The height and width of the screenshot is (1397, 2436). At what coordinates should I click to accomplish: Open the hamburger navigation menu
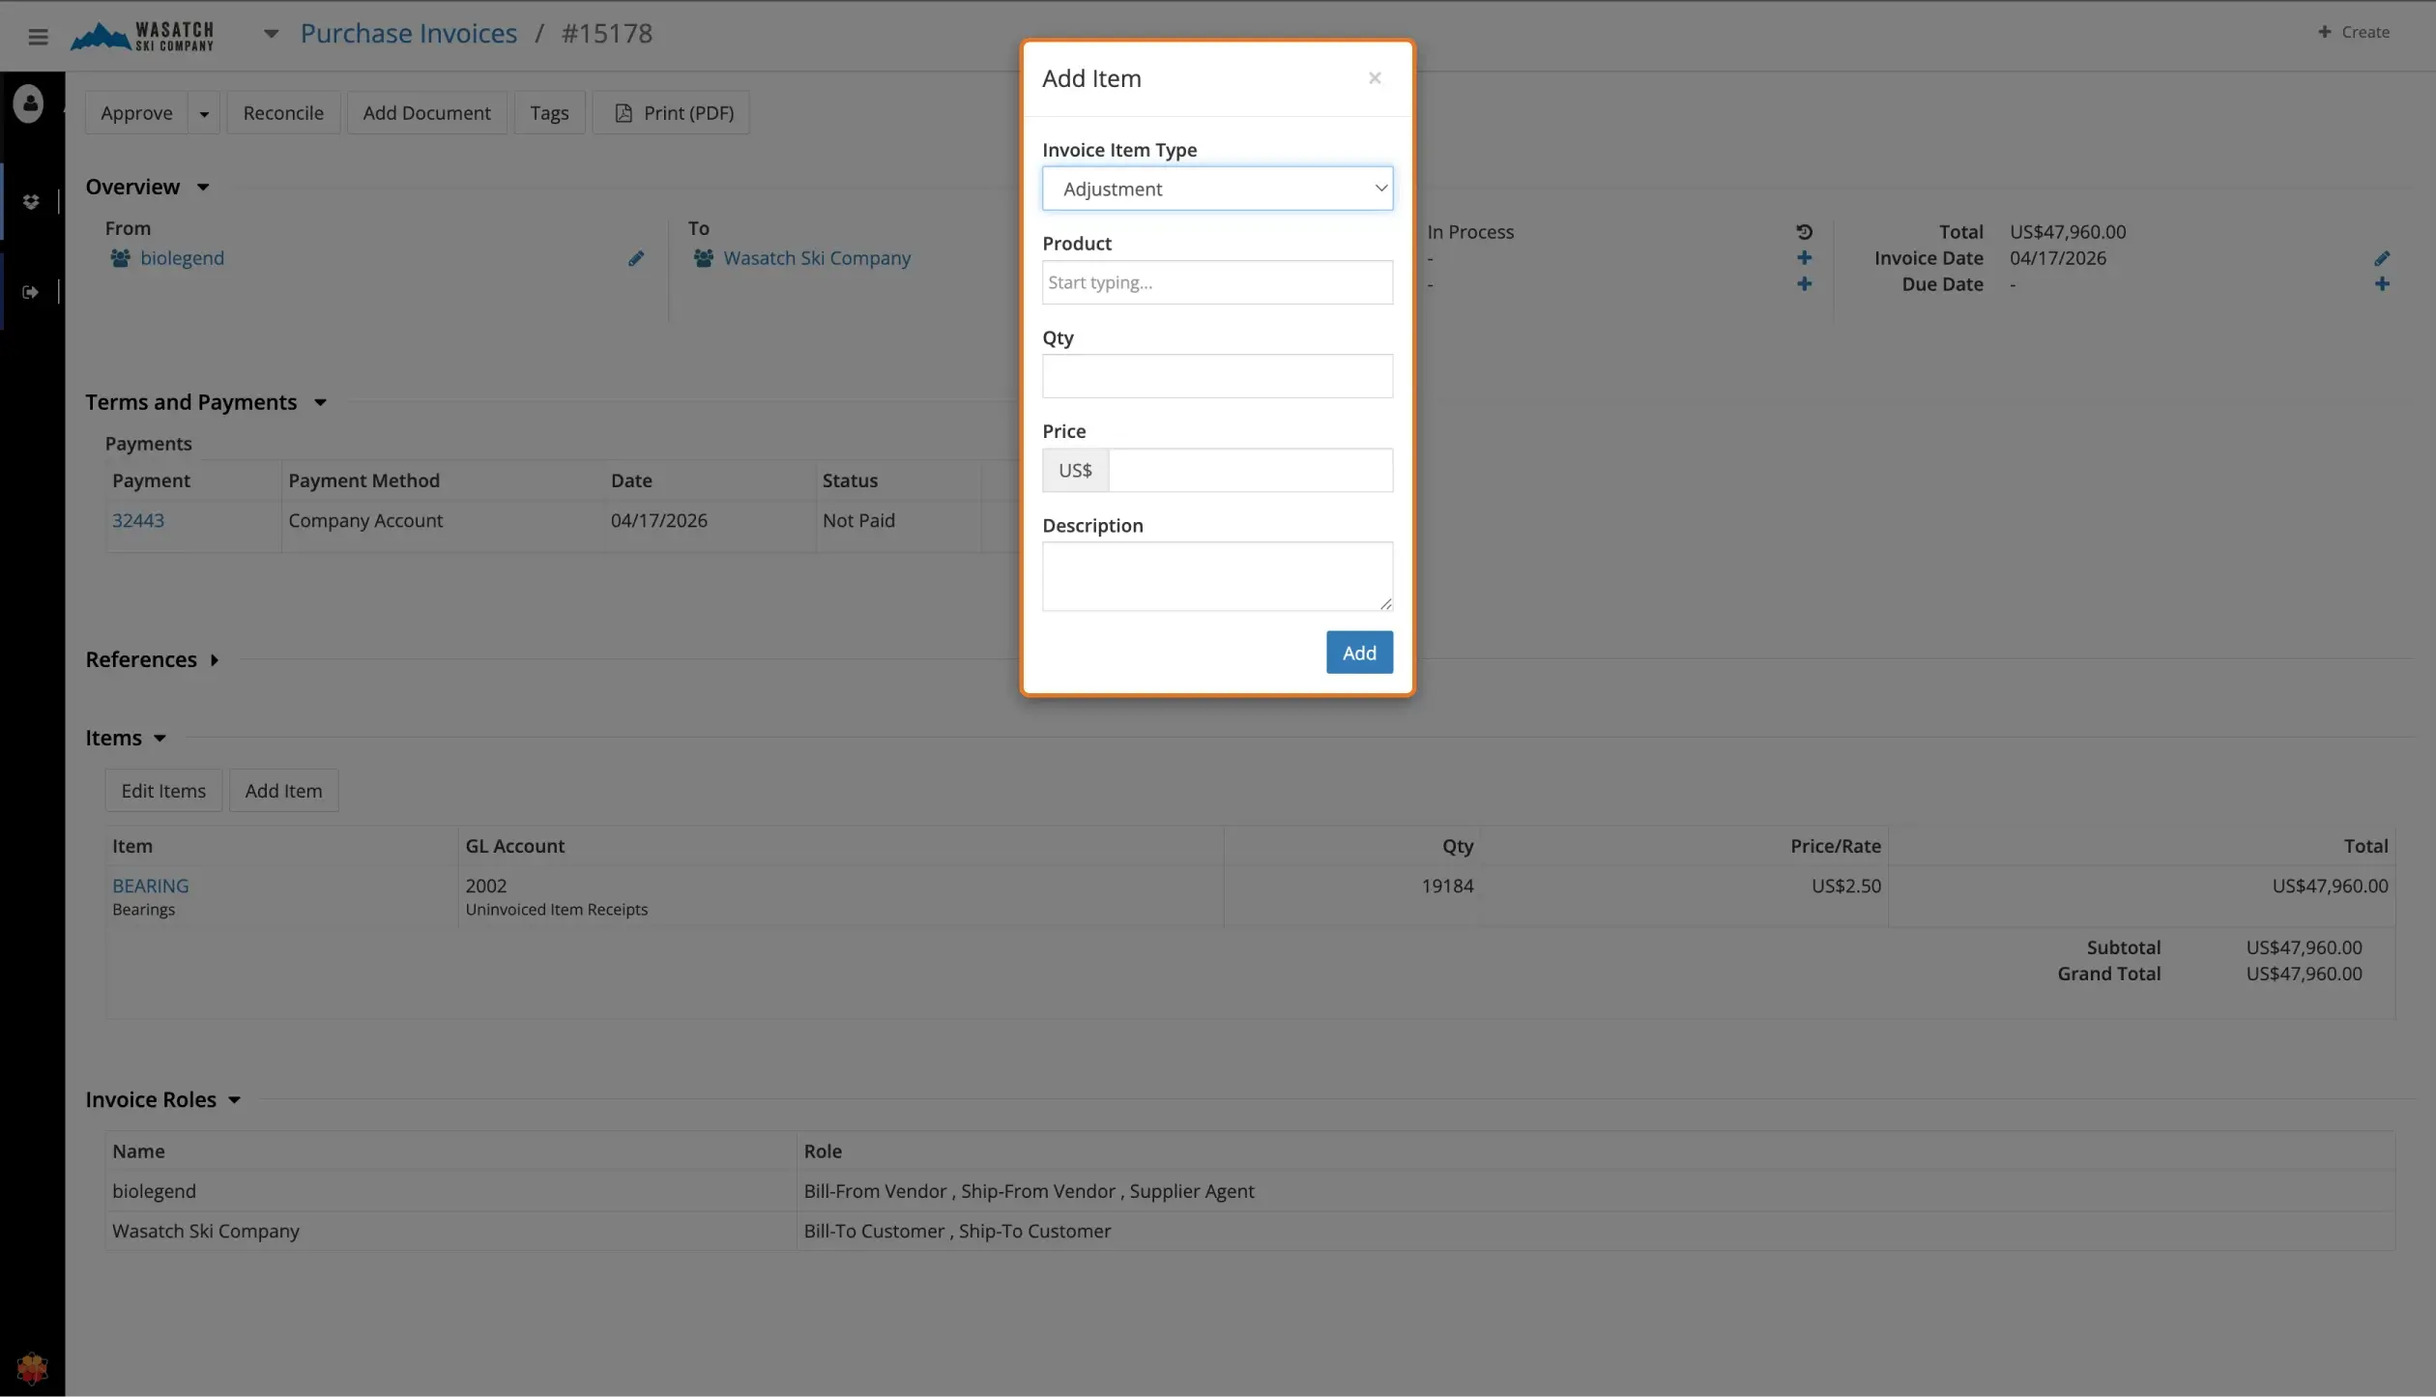(x=38, y=36)
